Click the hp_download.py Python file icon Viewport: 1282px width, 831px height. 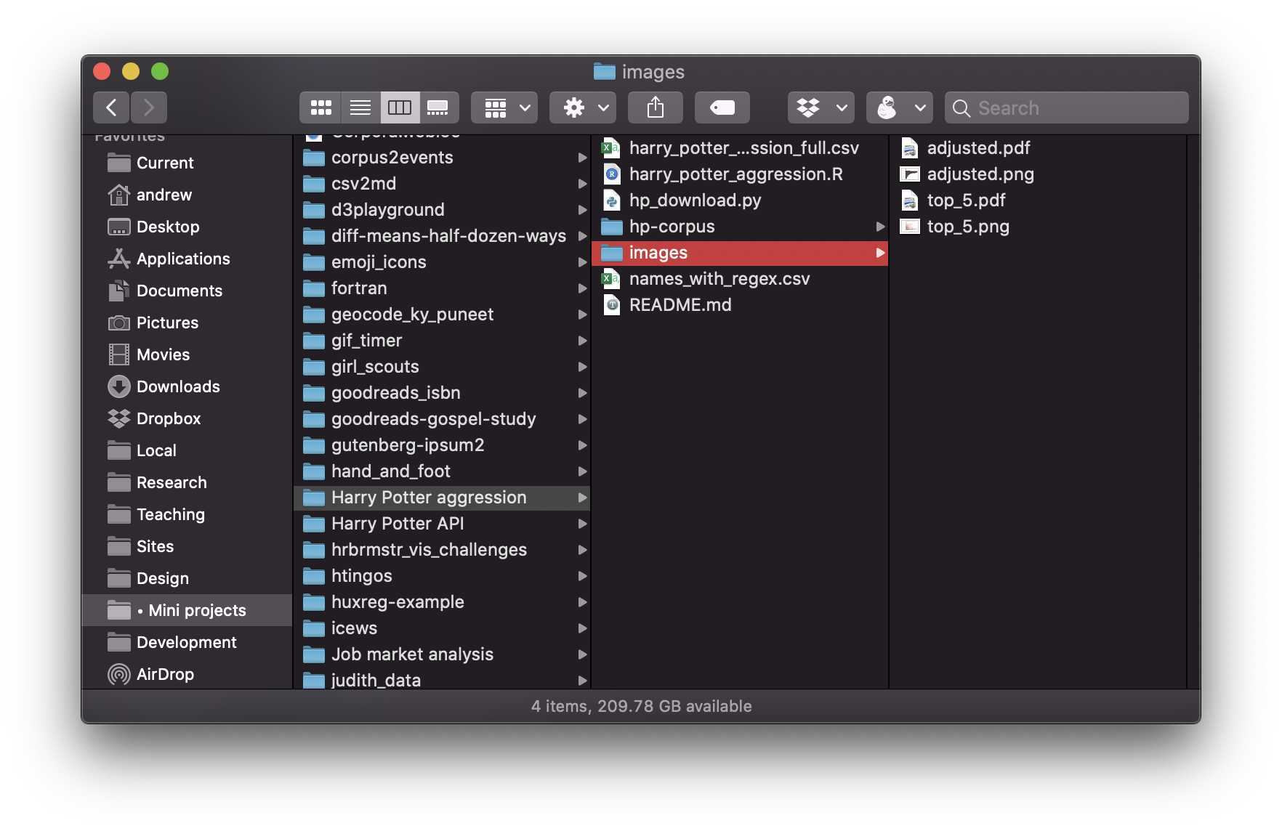(x=612, y=200)
